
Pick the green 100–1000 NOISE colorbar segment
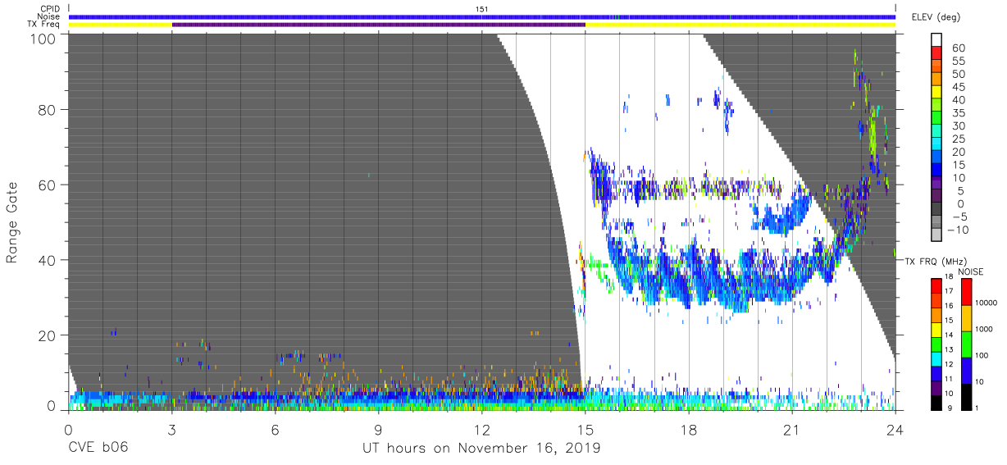coord(965,343)
